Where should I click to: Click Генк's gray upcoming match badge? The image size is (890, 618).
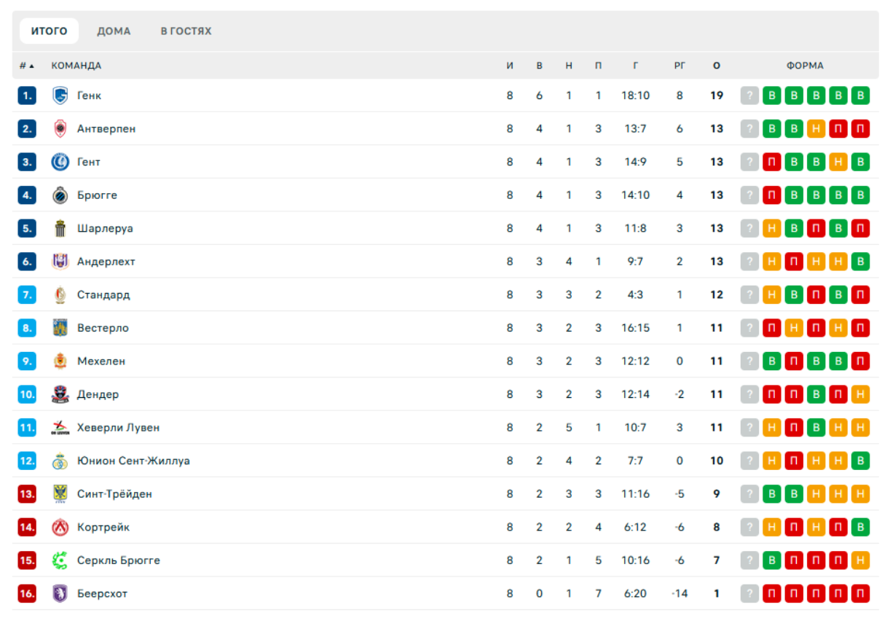pyautogui.click(x=749, y=95)
